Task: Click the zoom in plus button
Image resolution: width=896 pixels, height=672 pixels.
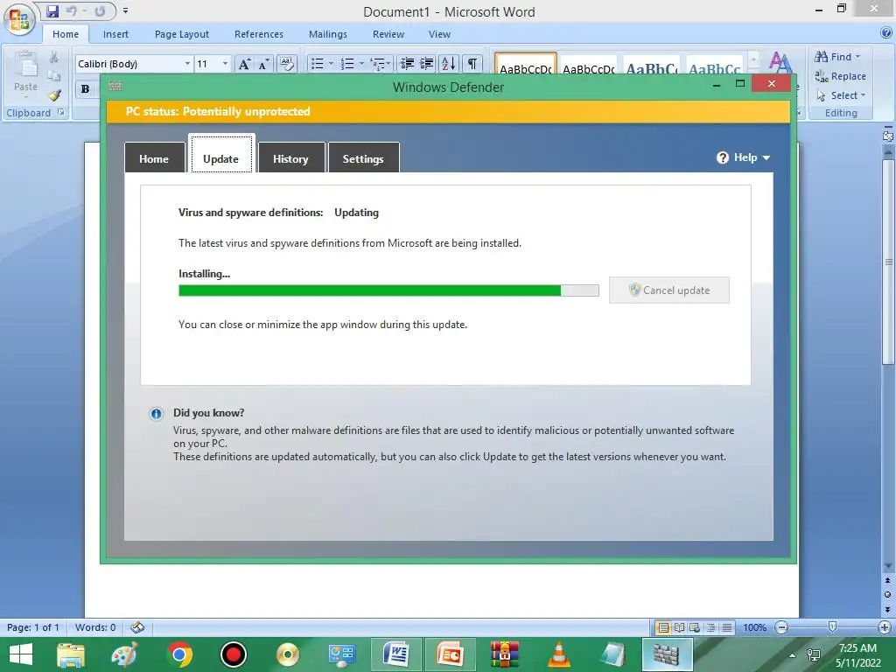Action: (885, 627)
